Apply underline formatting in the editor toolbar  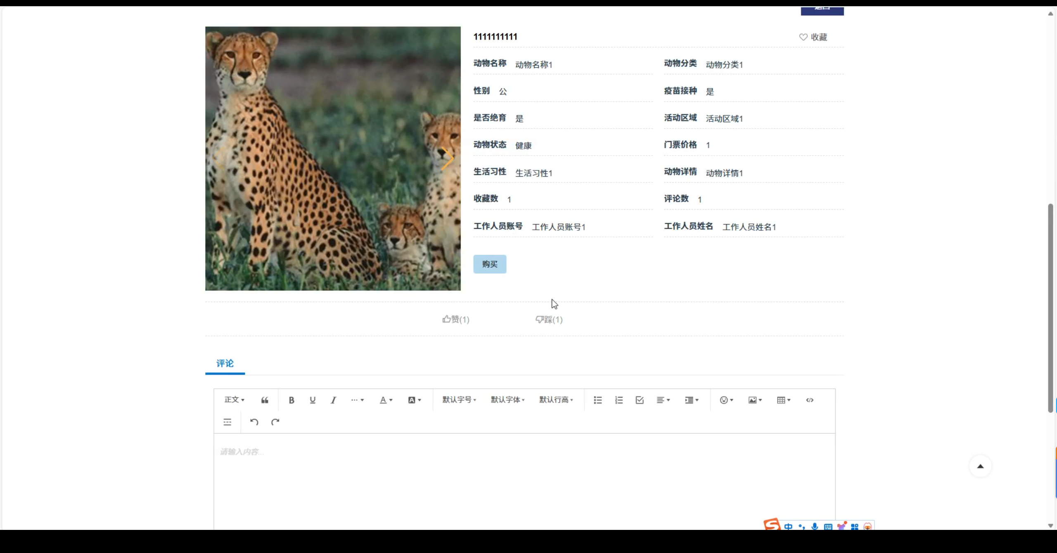[x=313, y=400]
